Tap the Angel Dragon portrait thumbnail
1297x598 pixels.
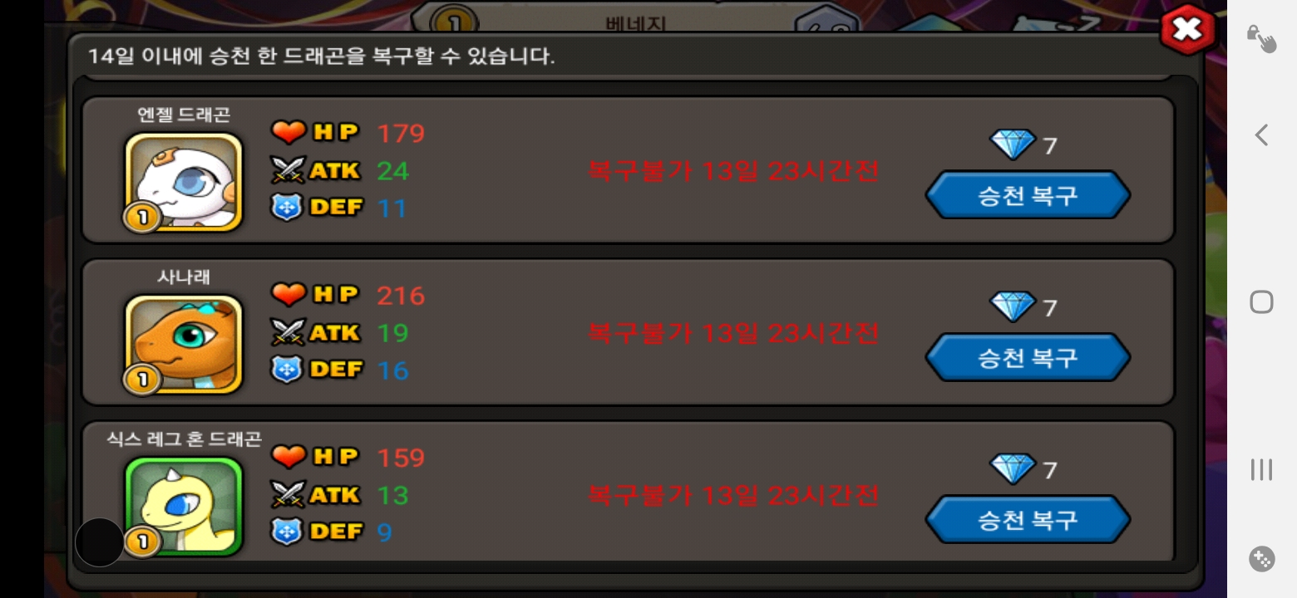pyautogui.click(x=184, y=182)
